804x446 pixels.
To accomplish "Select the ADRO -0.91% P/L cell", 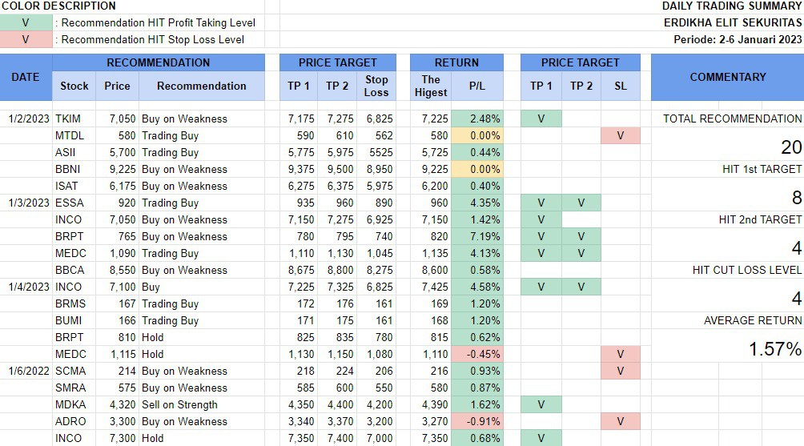I will 477,421.
